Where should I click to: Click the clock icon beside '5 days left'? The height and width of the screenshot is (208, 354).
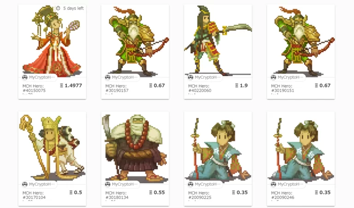coord(58,8)
